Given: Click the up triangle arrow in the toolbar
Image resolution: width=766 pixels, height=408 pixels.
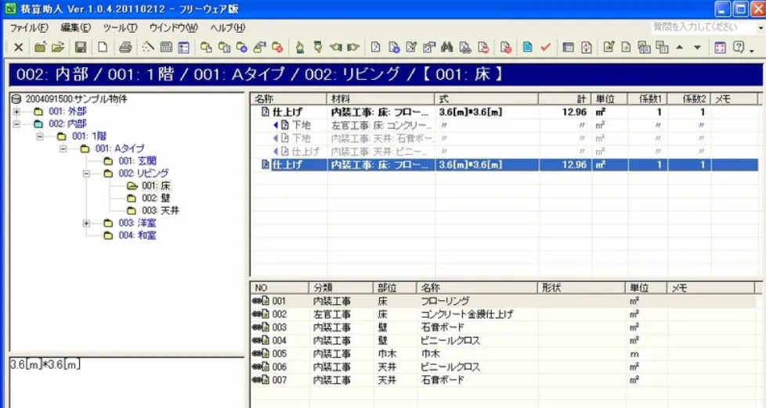Looking at the screenshot, I should click(x=679, y=48).
